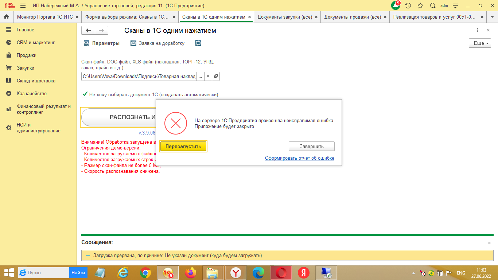Open notifications bell with badge 5
This screenshot has width=498, height=280.
(396, 5)
